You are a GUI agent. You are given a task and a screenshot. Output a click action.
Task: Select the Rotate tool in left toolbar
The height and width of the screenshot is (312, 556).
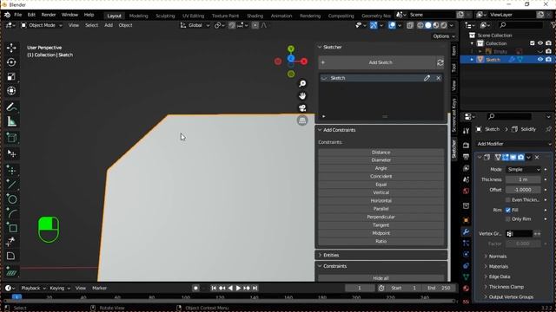[x=11, y=62]
